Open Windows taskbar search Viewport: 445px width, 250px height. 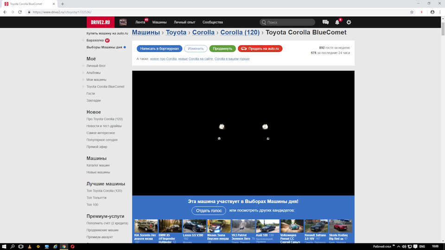(13, 247)
